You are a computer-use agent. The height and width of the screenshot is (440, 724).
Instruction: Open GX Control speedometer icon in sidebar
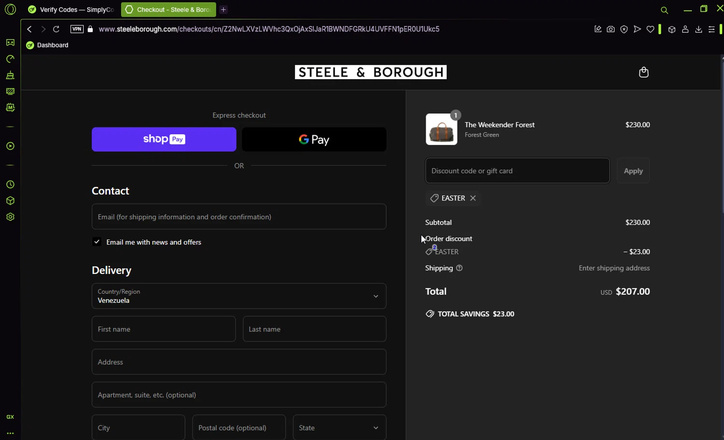pyautogui.click(x=10, y=59)
